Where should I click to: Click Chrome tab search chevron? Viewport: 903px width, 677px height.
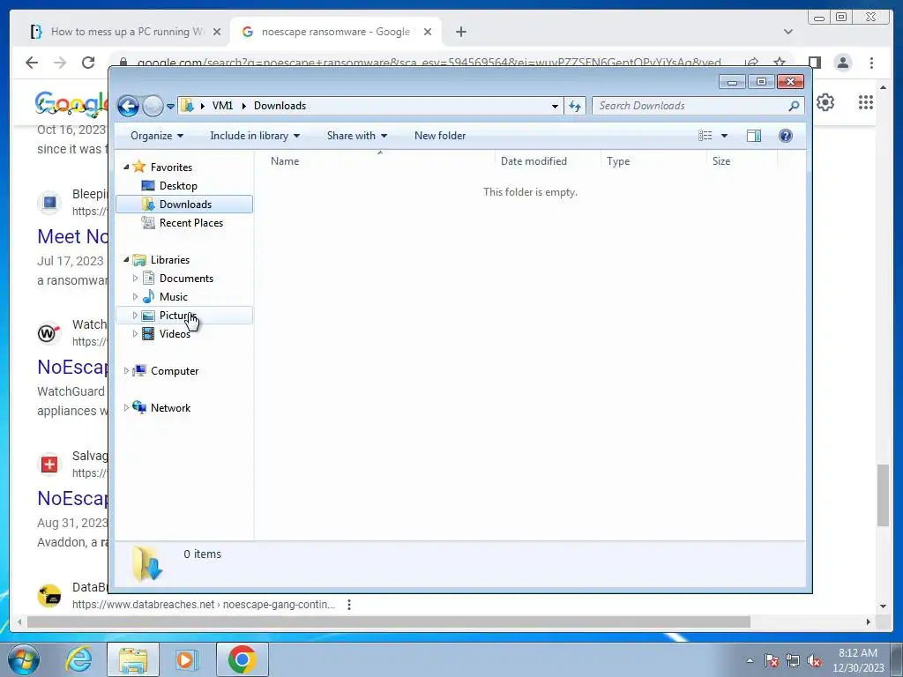787,32
